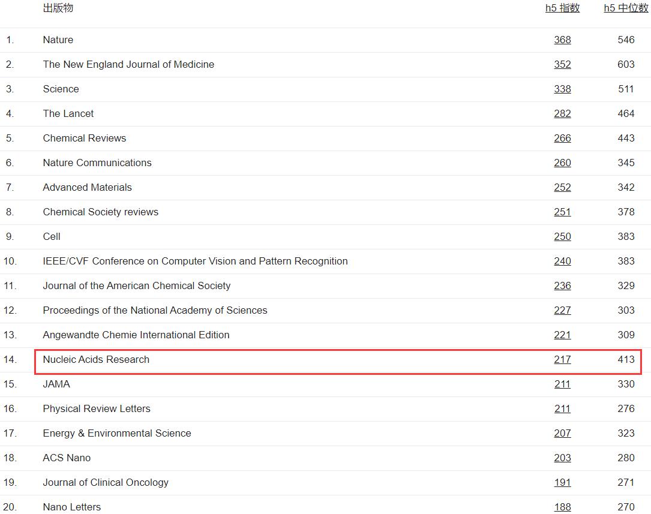
Task: Select ACS Nano h5-median 280
Action: [x=626, y=458]
